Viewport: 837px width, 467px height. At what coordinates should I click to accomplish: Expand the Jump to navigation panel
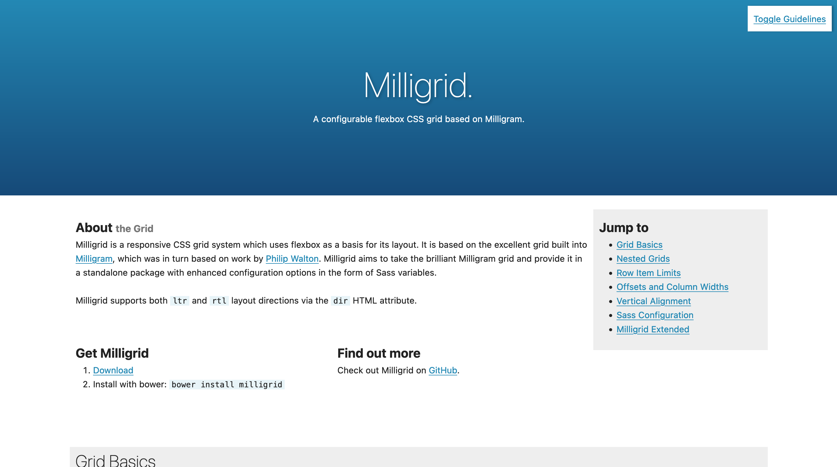tap(624, 227)
